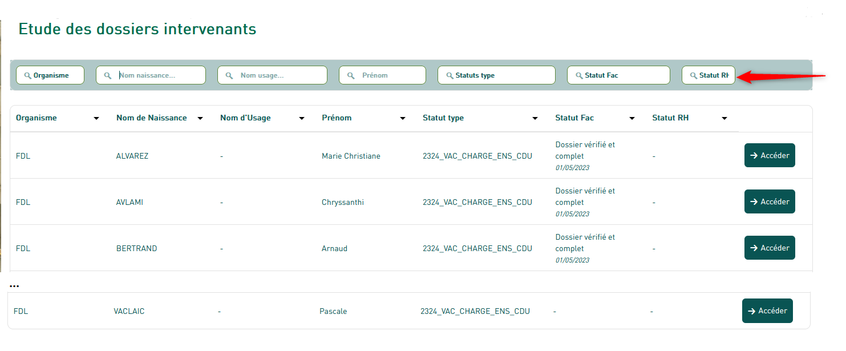Image resolution: width=846 pixels, height=351 pixels.
Task: Access the ALVAREZ dossier via Accéder
Action: coord(770,155)
